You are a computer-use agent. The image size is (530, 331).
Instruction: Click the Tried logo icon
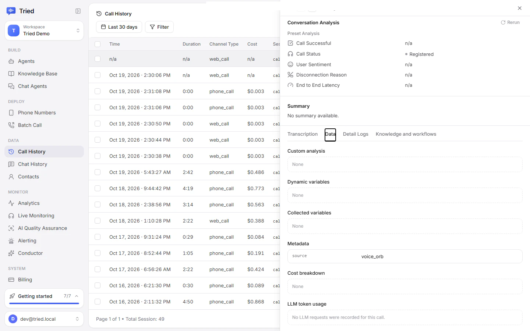[11, 11]
